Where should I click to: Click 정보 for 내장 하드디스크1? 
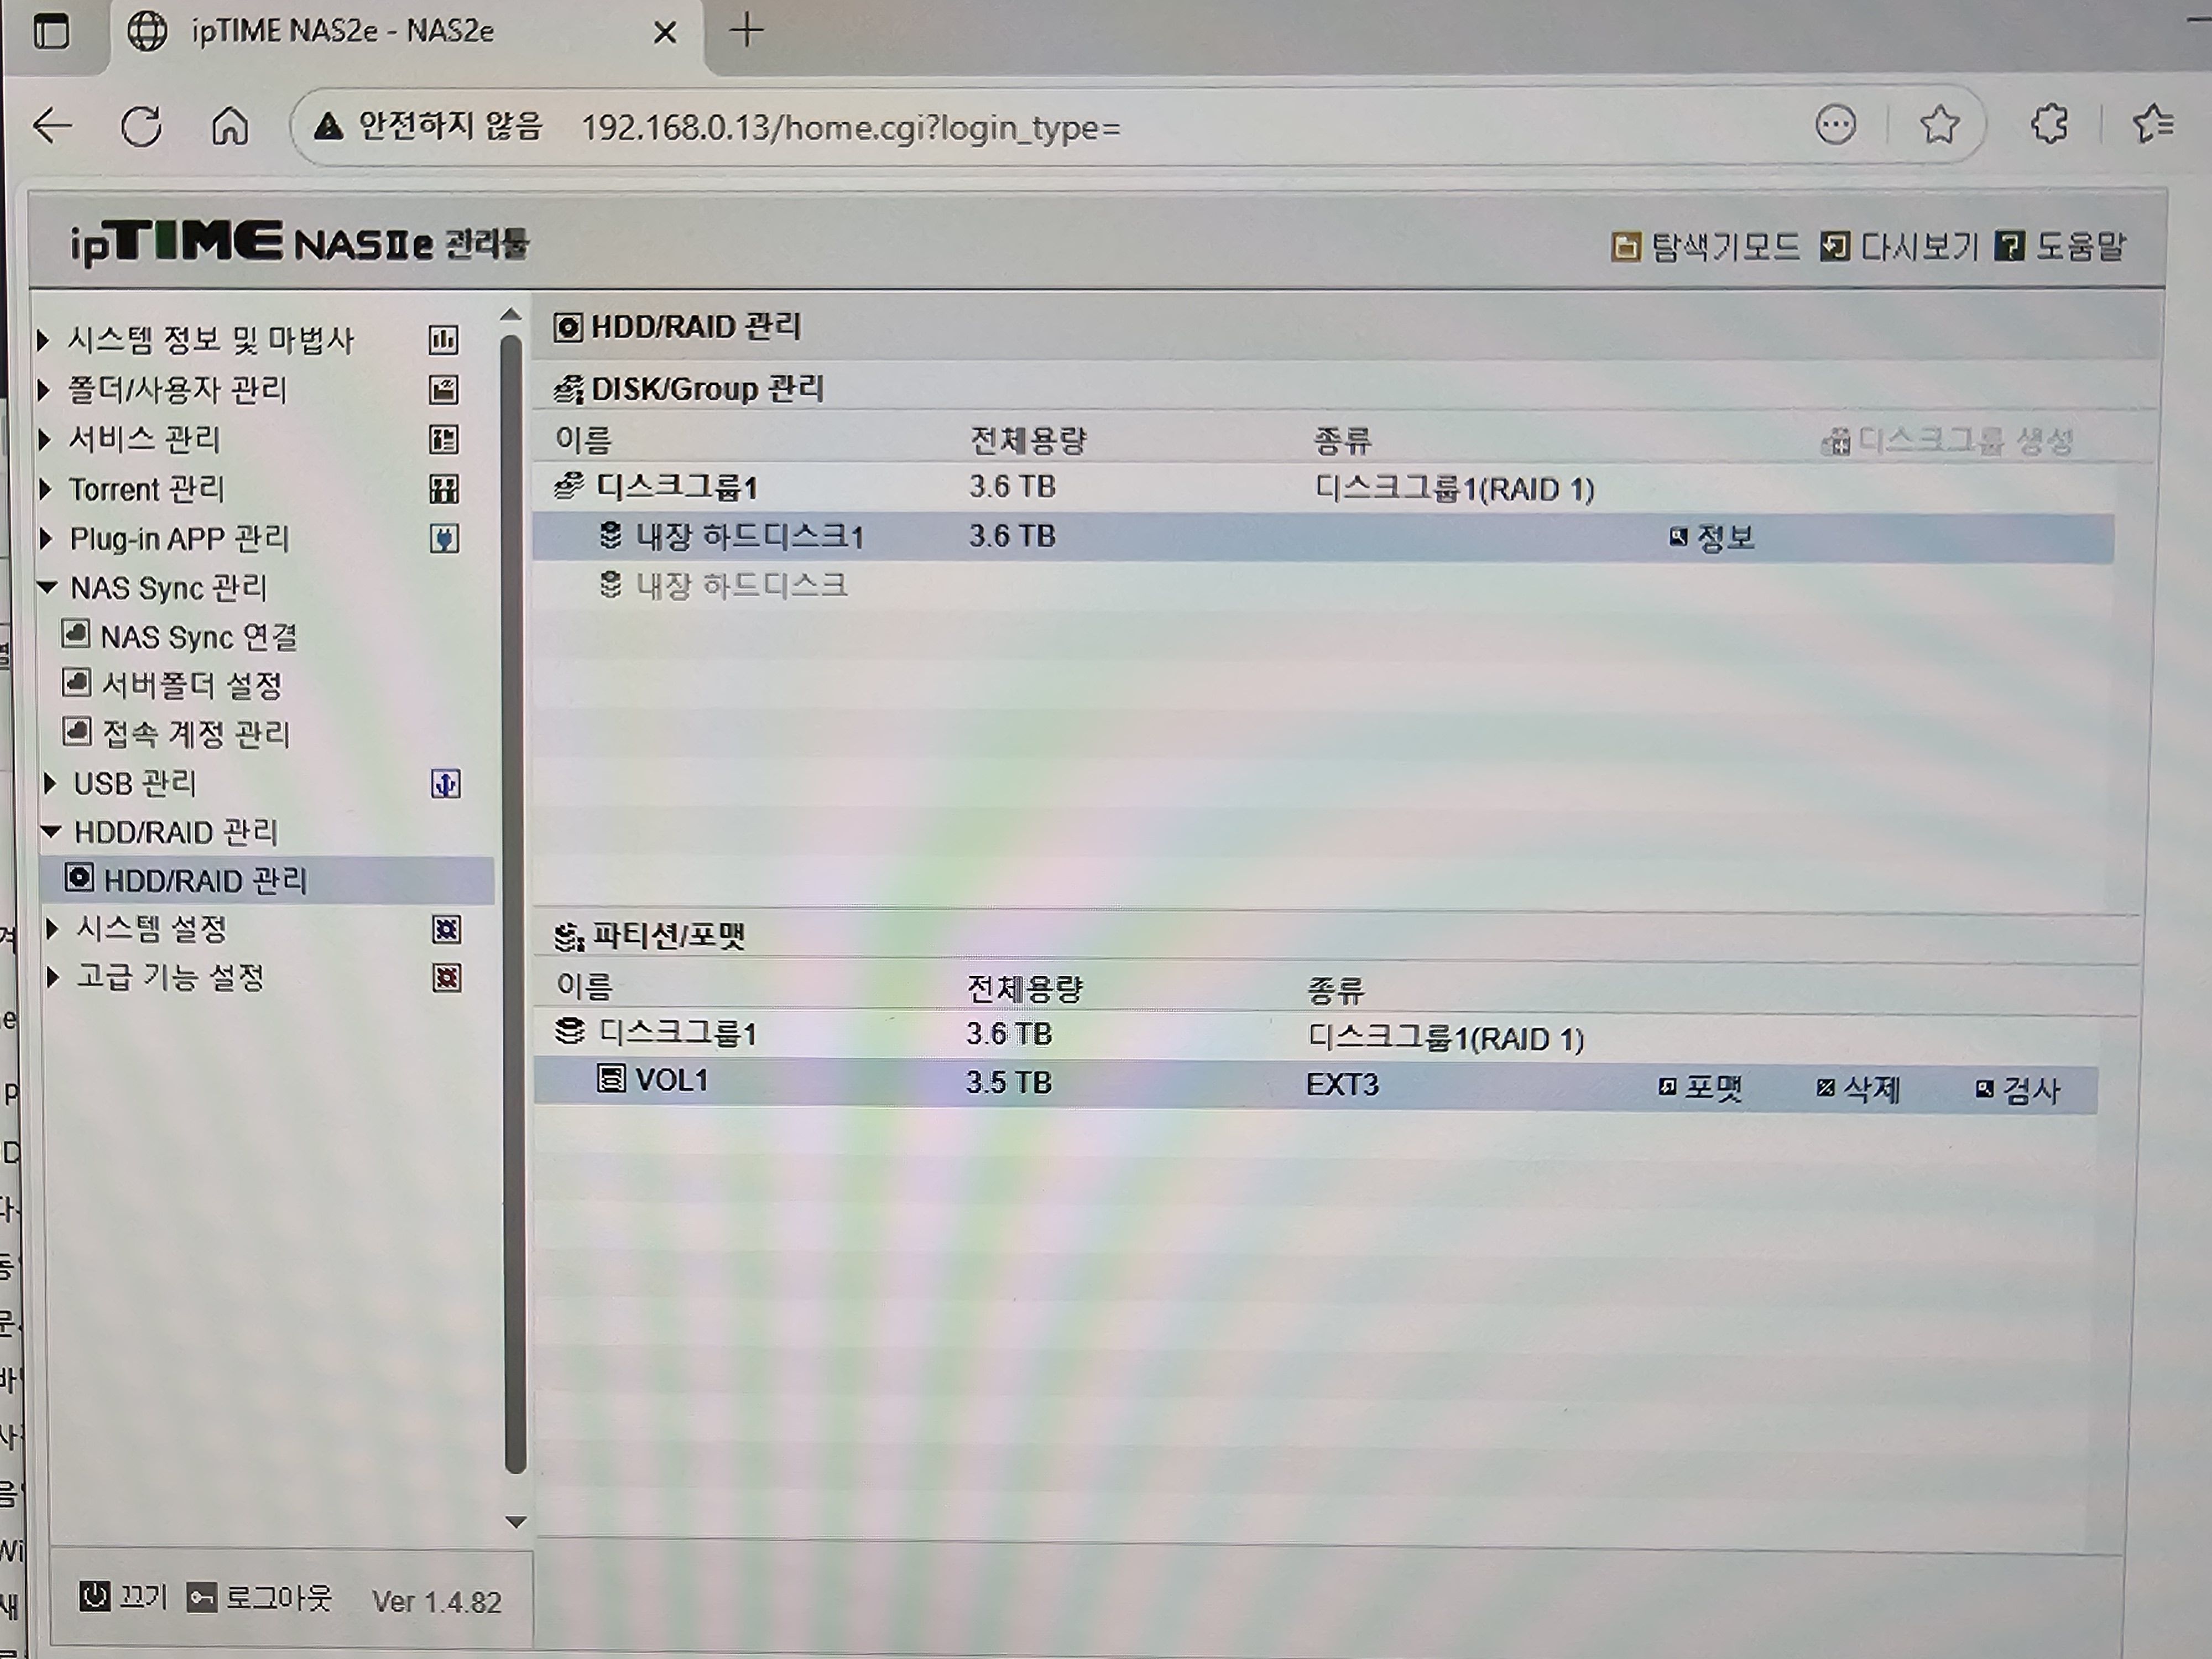click(x=1712, y=538)
